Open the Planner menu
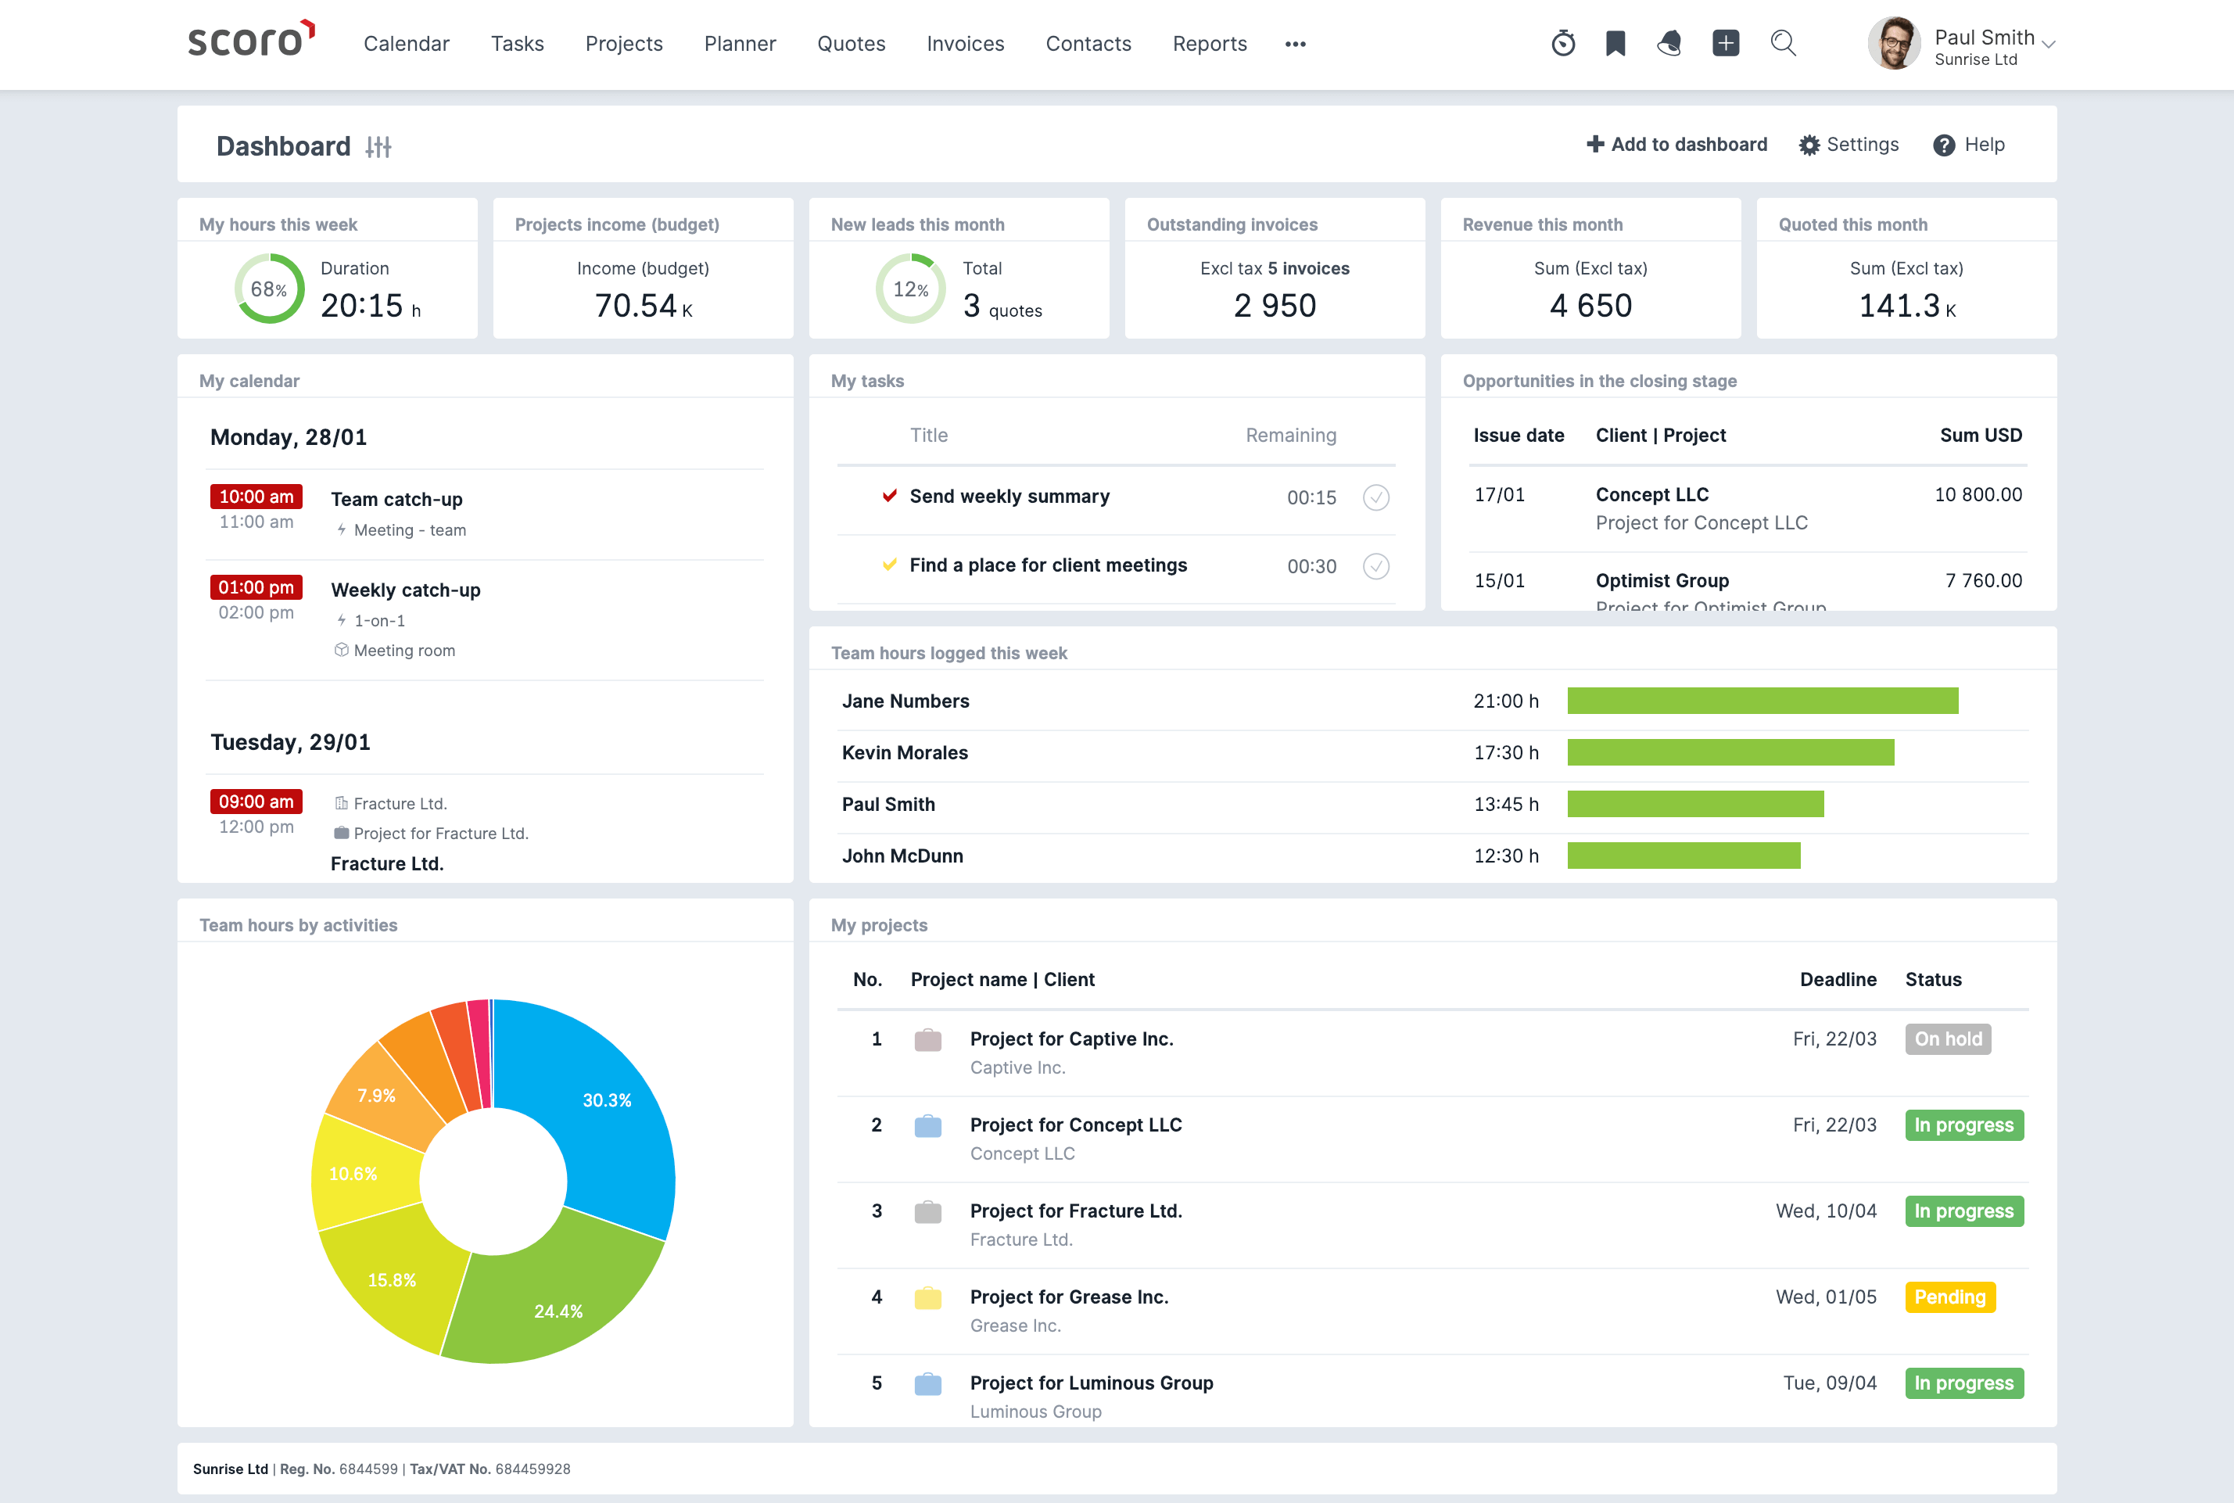This screenshot has height=1503, width=2234. [740, 44]
